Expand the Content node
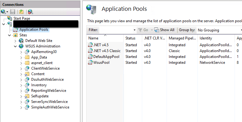Image resolution: width=242 pixels, height=122 pixels. tap(21, 74)
